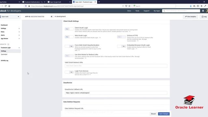Close the App Builder tab
The width and height of the screenshot is (208, 117).
19,2
